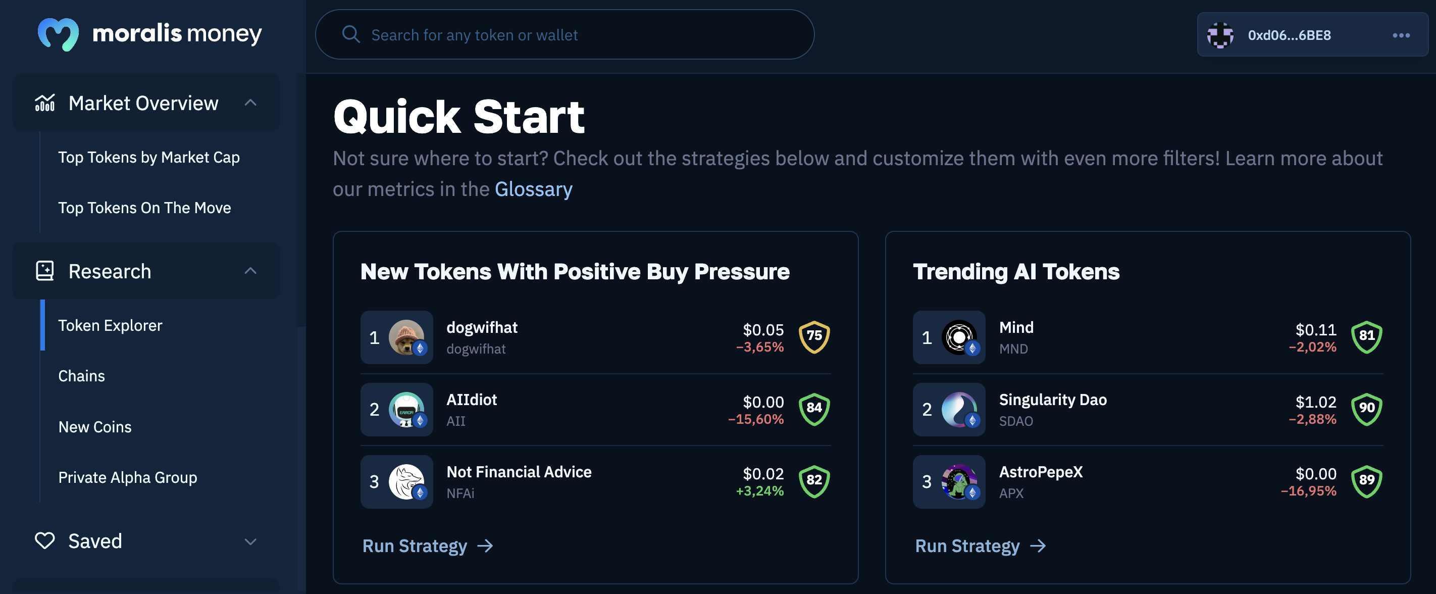The width and height of the screenshot is (1436, 594).
Task: Collapse the Research section
Action: [252, 270]
